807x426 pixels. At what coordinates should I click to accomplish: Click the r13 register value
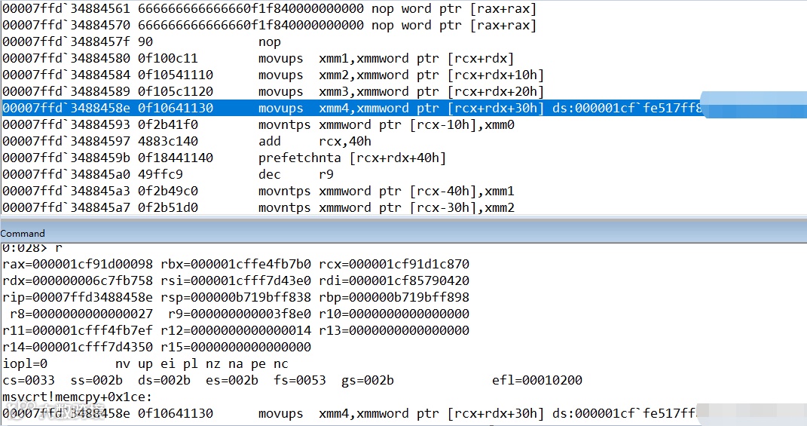click(x=394, y=329)
